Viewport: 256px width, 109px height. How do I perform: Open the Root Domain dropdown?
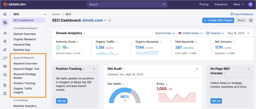(x=165, y=33)
